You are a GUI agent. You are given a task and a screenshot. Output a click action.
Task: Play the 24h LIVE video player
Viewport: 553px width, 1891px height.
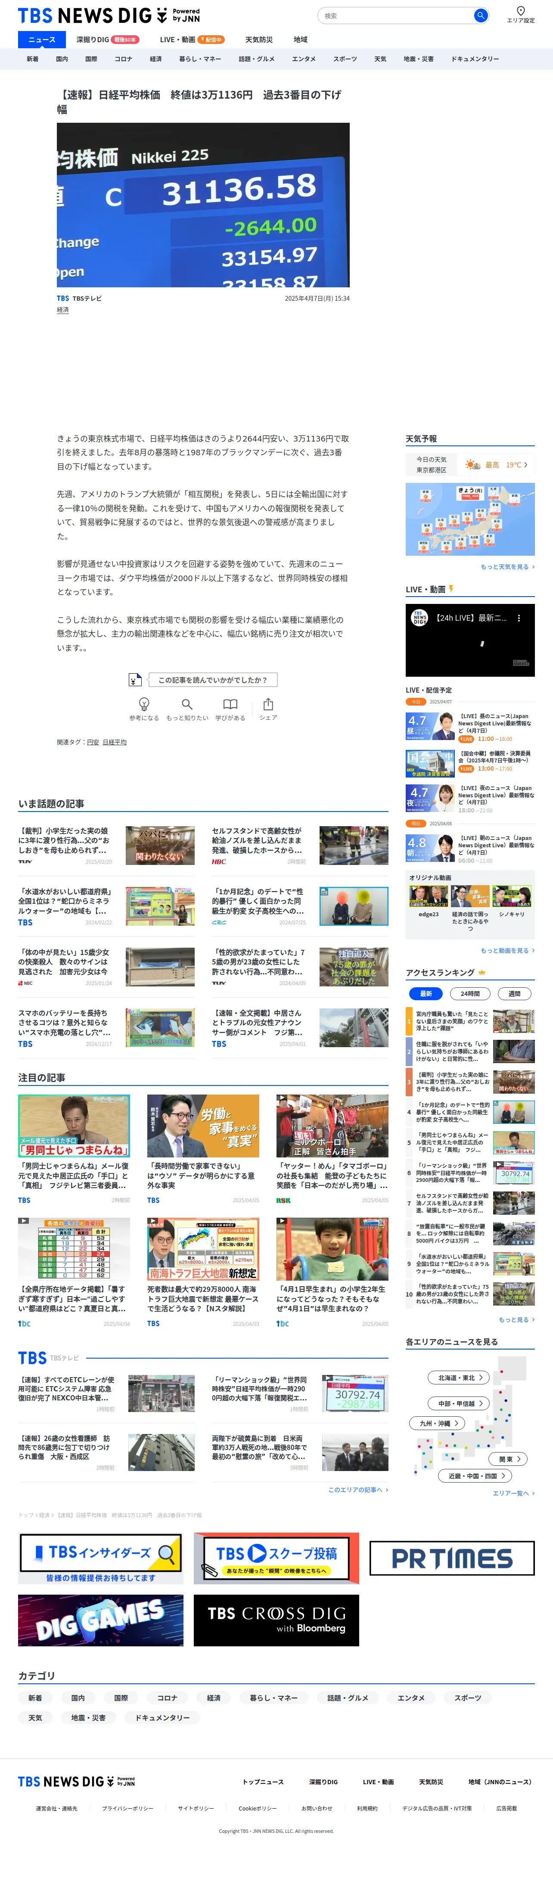point(470,640)
